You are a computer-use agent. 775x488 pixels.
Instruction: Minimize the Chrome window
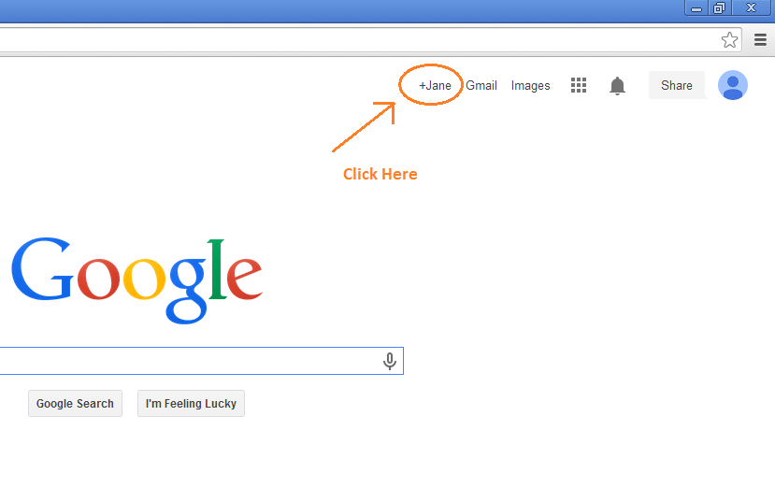click(x=696, y=7)
